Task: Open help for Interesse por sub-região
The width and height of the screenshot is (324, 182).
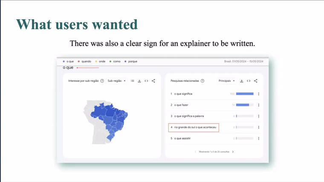Action: point(102,81)
